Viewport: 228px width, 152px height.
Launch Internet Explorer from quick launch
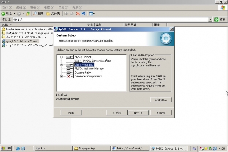coord(18,149)
